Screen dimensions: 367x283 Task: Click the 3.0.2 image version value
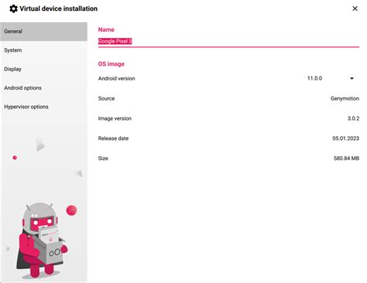tap(353, 118)
